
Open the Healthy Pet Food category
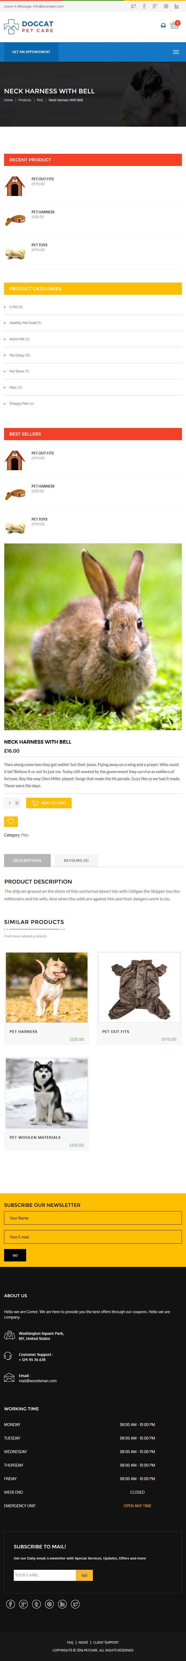[x=25, y=322]
